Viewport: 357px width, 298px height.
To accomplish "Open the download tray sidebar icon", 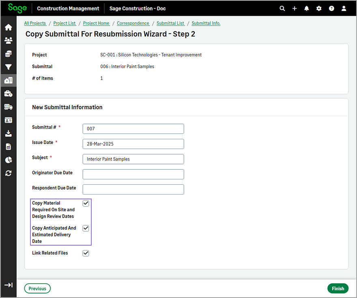I will (x=9, y=133).
